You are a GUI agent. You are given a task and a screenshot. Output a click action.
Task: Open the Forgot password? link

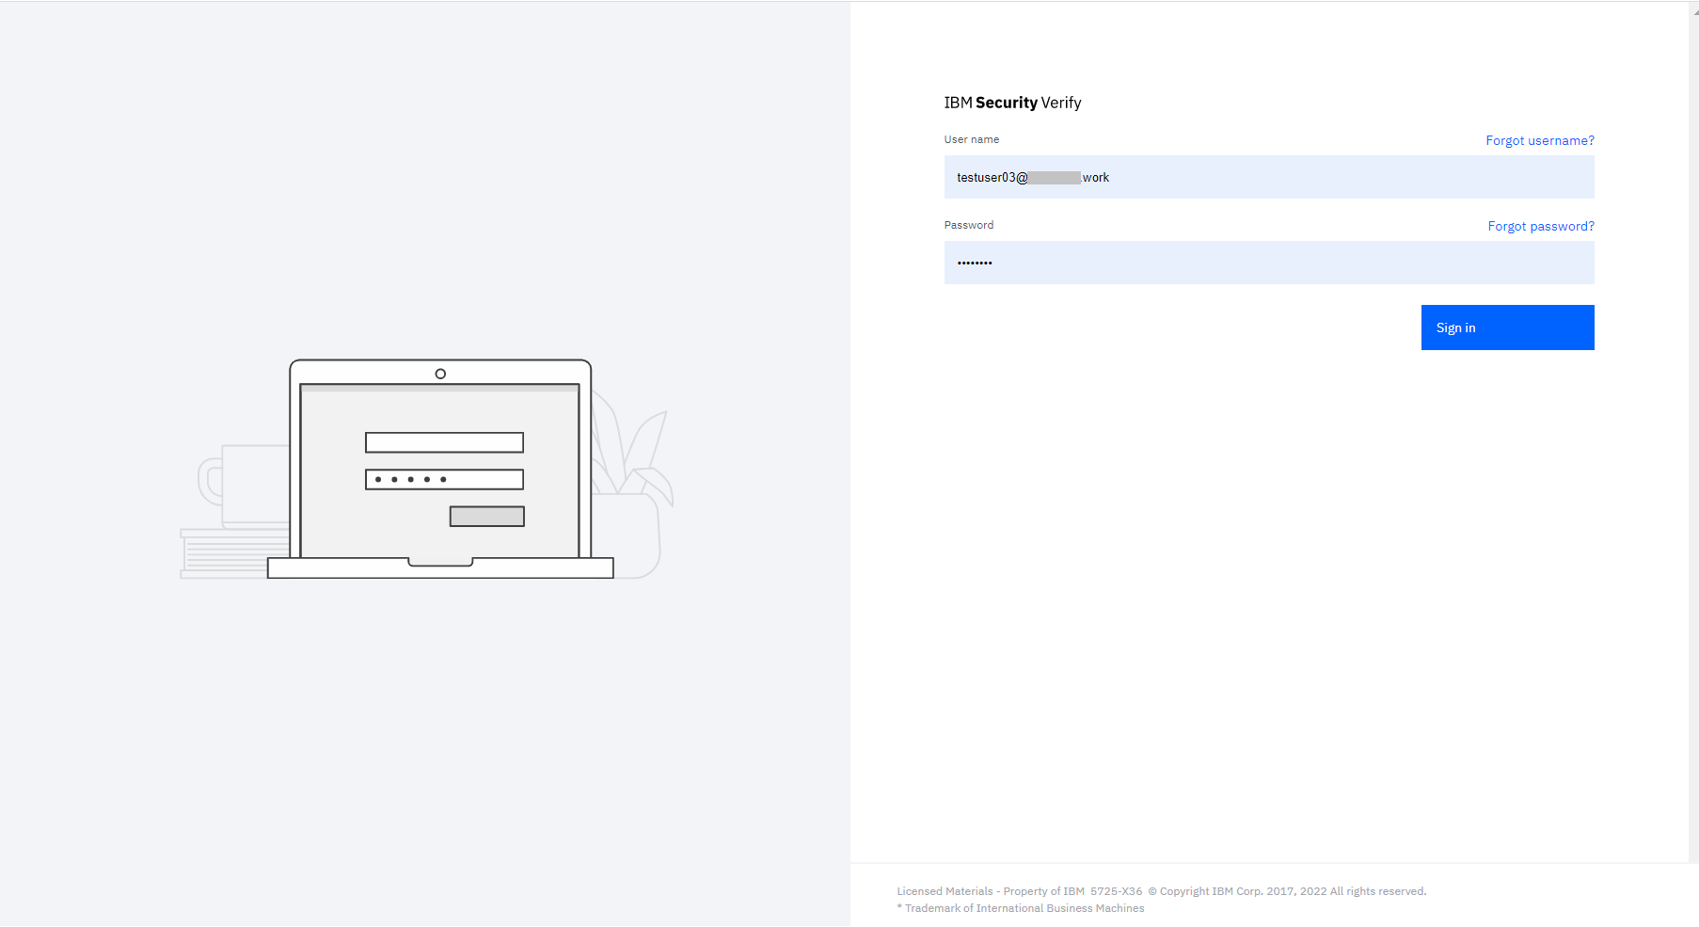point(1541,226)
